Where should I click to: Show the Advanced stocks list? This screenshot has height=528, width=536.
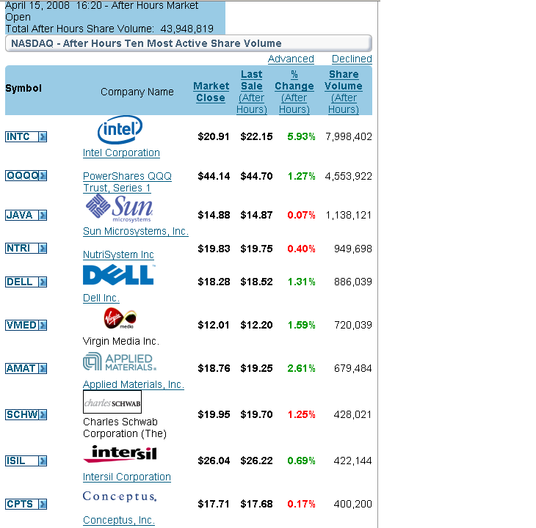(x=291, y=59)
